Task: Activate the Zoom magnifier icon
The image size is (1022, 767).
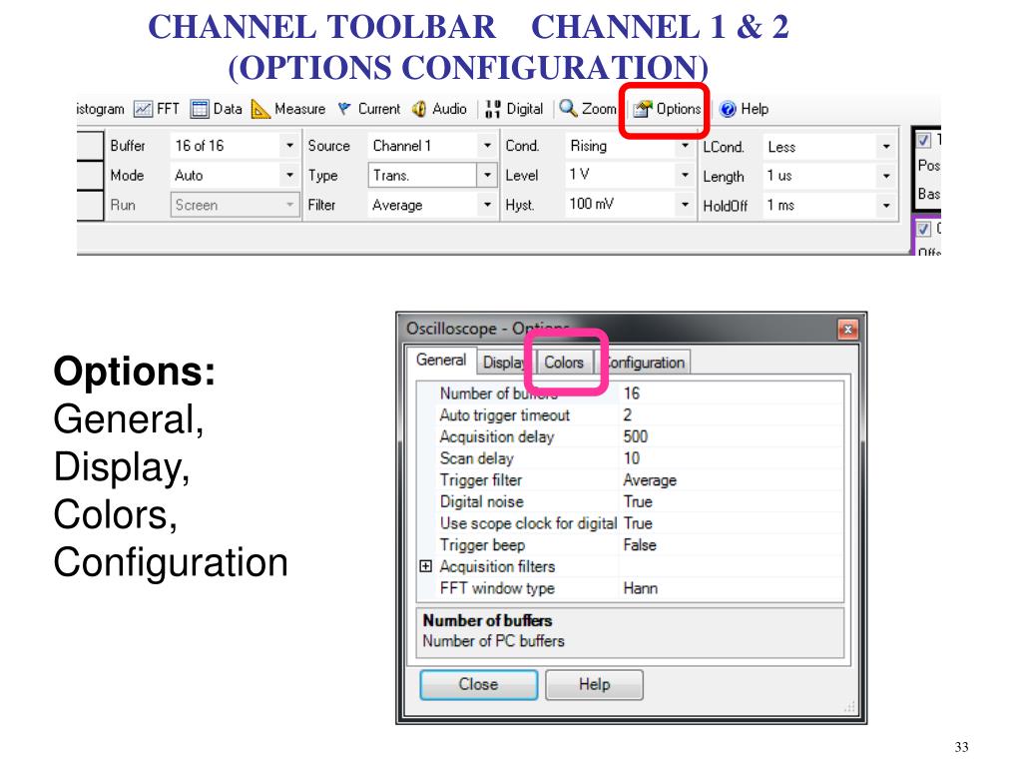Action: tap(568, 108)
